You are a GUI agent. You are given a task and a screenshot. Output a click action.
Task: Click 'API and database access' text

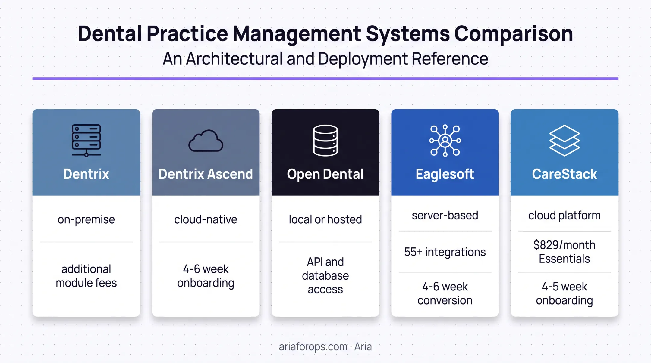point(325,276)
